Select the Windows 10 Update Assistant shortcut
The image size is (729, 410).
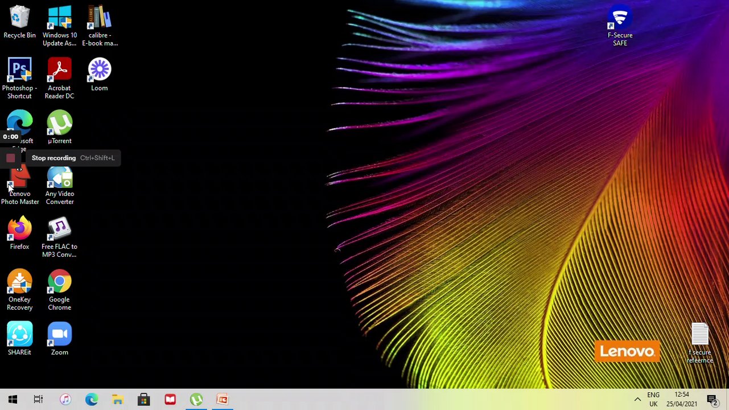[x=59, y=26]
